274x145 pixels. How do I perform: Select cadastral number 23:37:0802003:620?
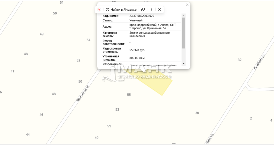coord(142,16)
